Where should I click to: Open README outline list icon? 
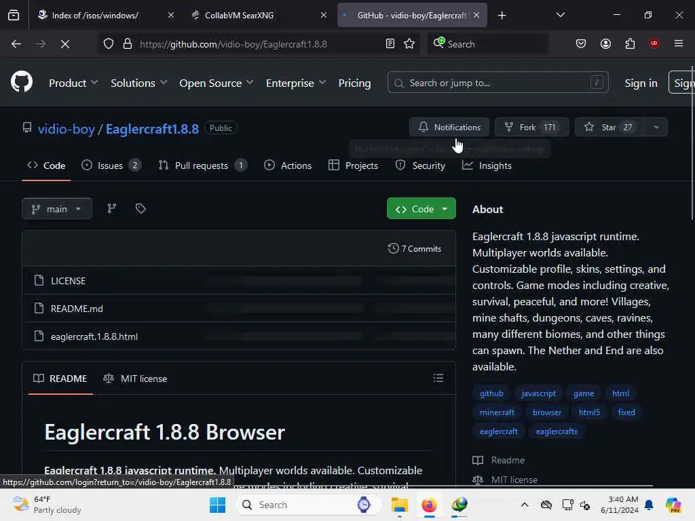tap(438, 378)
